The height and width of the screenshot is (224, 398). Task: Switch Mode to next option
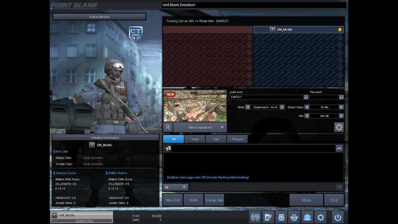point(282,107)
